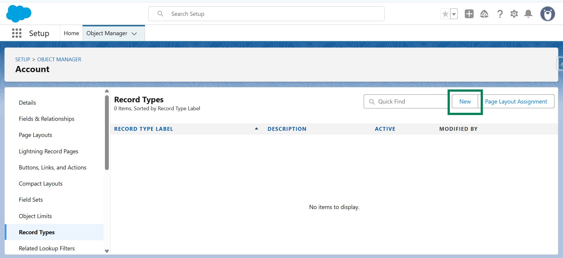Click into the Search Setup field
The image size is (563, 258).
[x=266, y=14]
